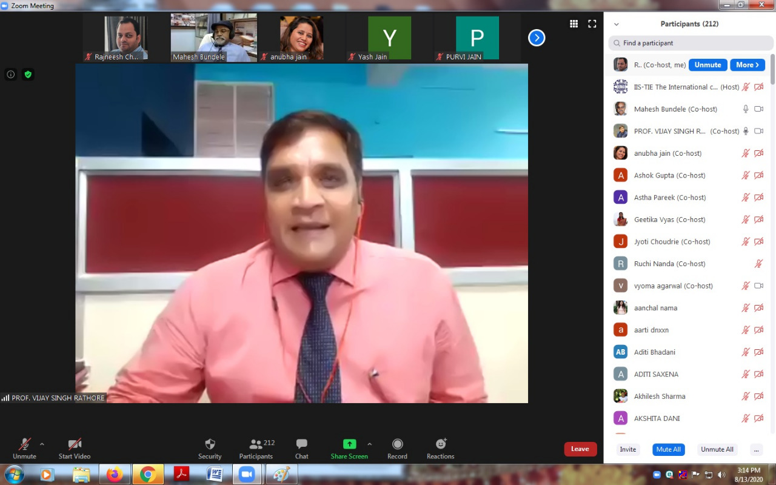
Task: Toggle Start Video camera on
Action: coord(75,444)
